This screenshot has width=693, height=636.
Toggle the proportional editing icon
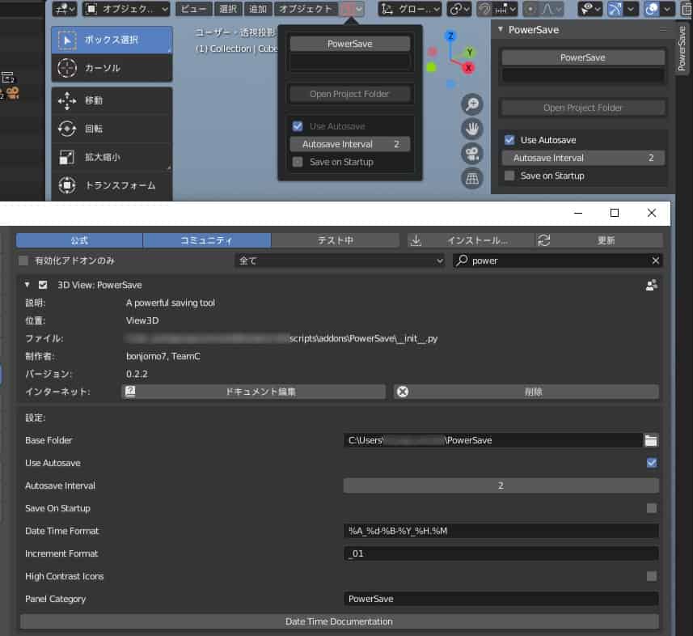(x=530, y=9)
